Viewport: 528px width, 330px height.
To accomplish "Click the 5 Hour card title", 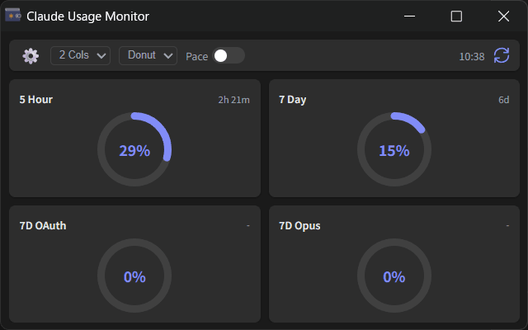I will (36, 100).
